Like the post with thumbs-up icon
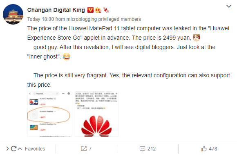Image resolution: width=237 pixels, height=155 pixels. pyautogui.click(x=204, y=148)
